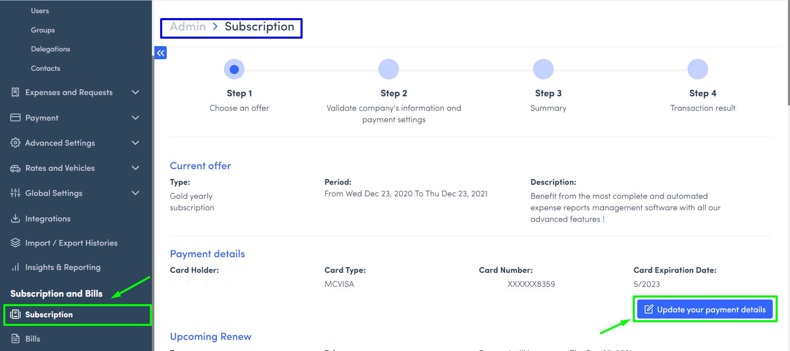This screenshot has height=351, width=790.
Task: Expand the Payment menu chevron
Action: (135, 118)
